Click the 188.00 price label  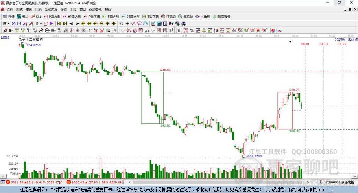click(x=294, y=131)
